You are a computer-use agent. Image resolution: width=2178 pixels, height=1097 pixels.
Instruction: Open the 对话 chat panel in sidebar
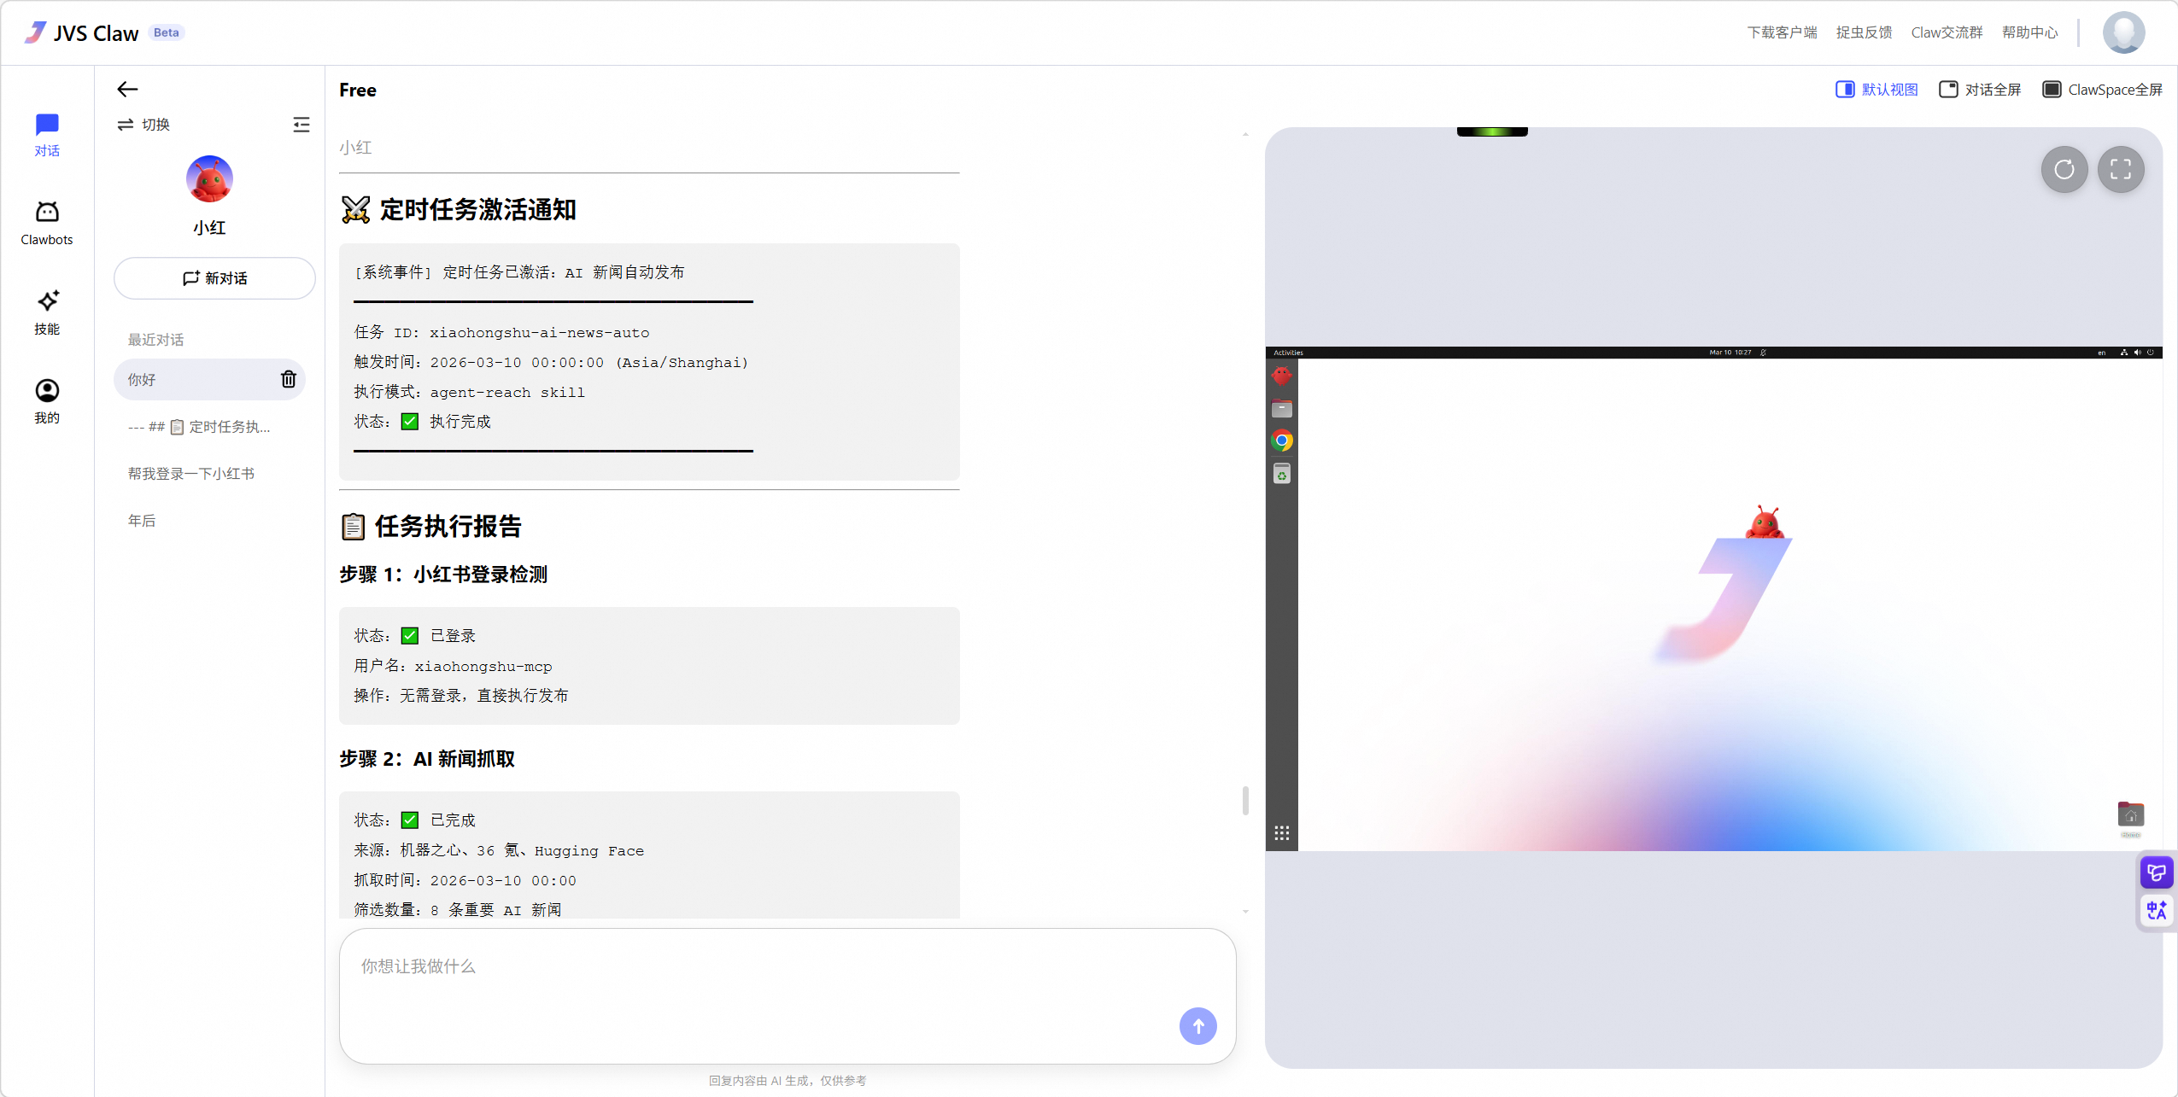47,132
